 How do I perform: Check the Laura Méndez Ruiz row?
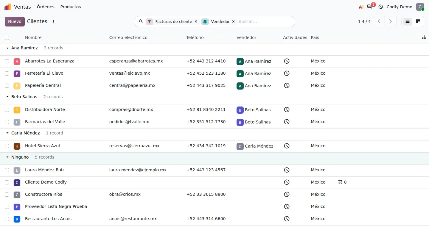pos(7,170)
